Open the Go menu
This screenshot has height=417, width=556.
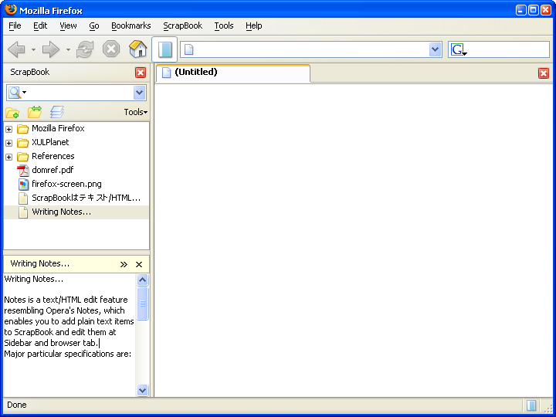[x=94, y=25]
